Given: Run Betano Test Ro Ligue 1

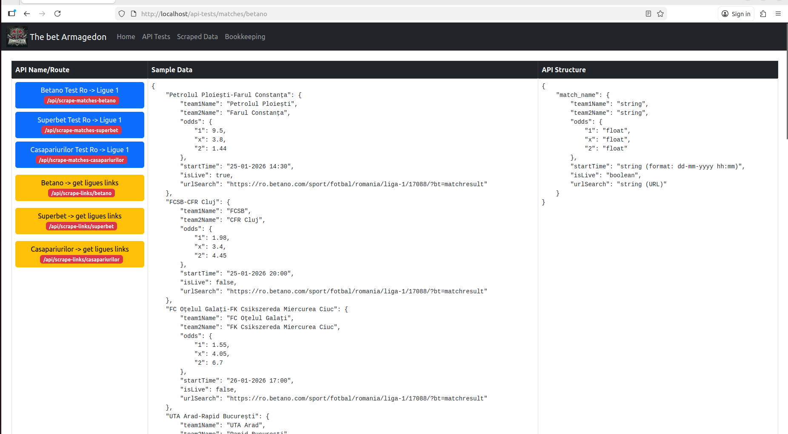Looking at the screenshot, I should (x=80, y=95).
